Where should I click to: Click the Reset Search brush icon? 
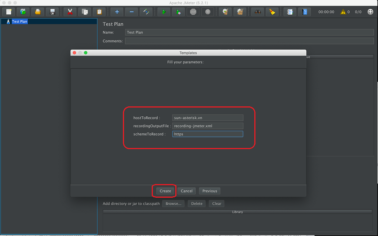click(272, 12)
